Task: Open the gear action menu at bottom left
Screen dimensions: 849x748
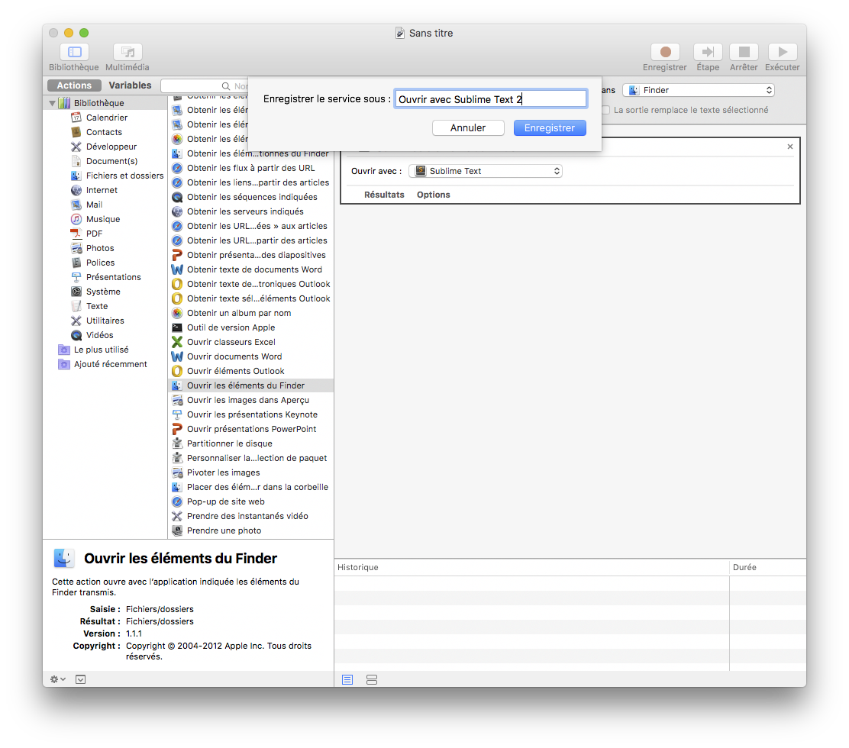Action: coord(57,679)
